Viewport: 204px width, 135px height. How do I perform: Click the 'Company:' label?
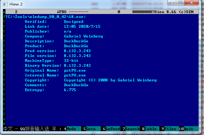35,36
